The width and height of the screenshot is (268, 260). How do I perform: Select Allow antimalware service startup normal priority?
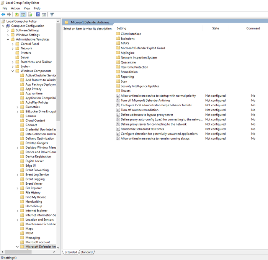click(x=158, y=96)
